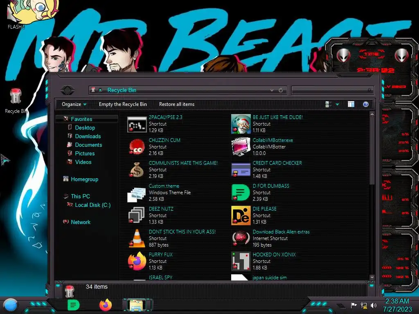Select the CHUZZIN CUM red fuzzy icon
This screenshot has width=419, height=314.
click(137, 147)
